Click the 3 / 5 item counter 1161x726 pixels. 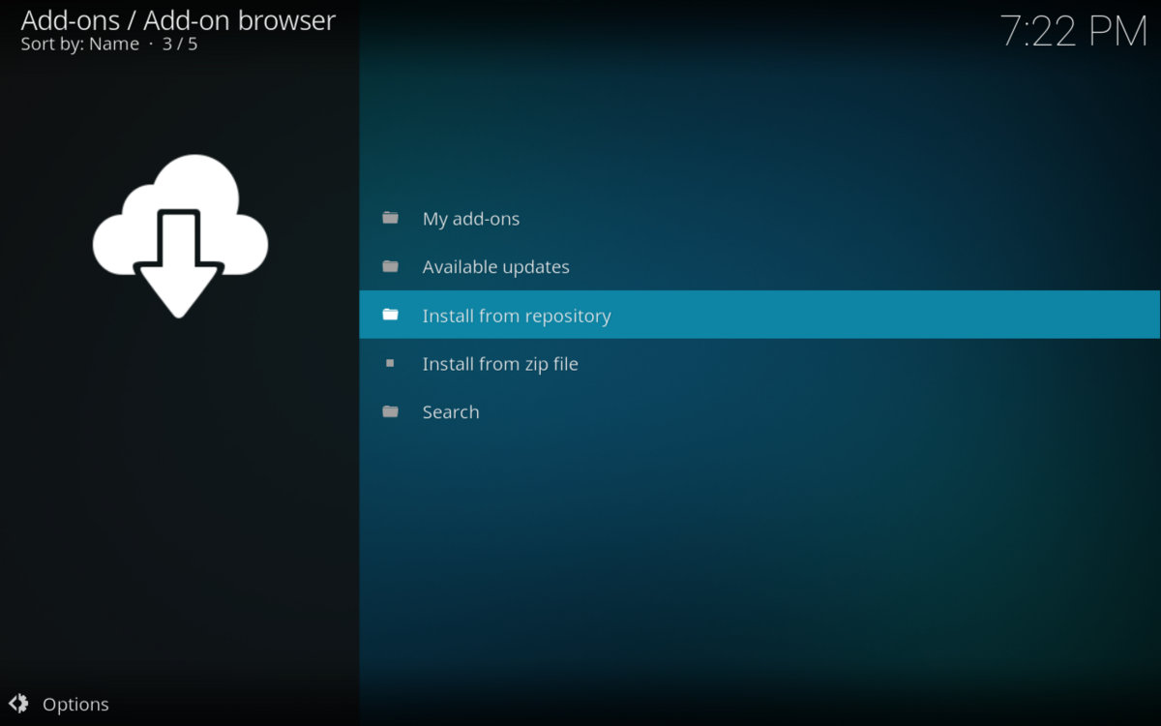click(x=180, y=45)
